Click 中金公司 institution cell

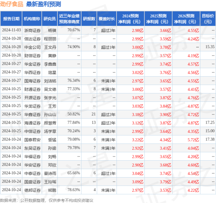point(32,47)
